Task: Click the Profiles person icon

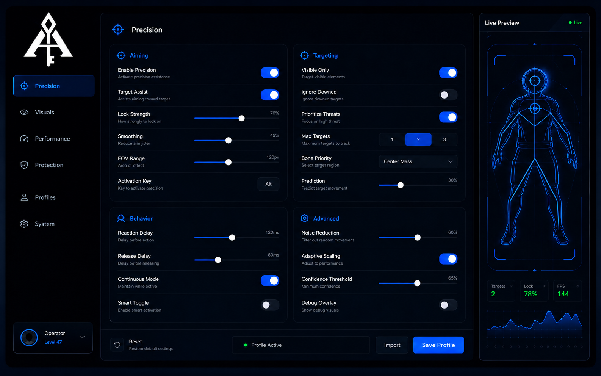Action: click(24, 197)
